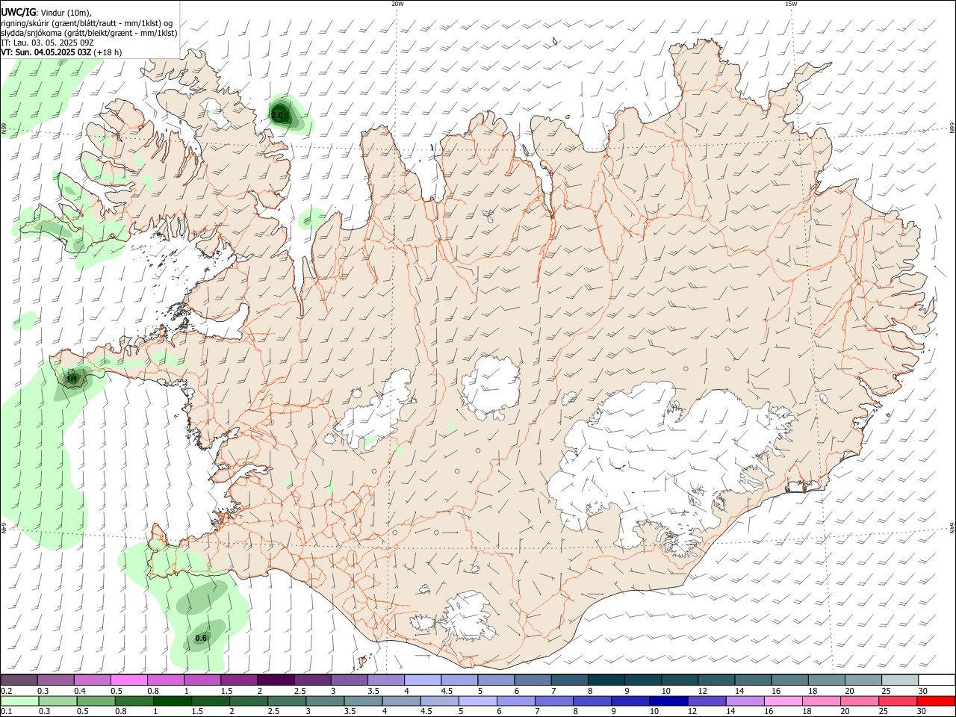Pick lower scale swatch between 0.5 and 0.8
956x717 pixels.
(96, 701)
